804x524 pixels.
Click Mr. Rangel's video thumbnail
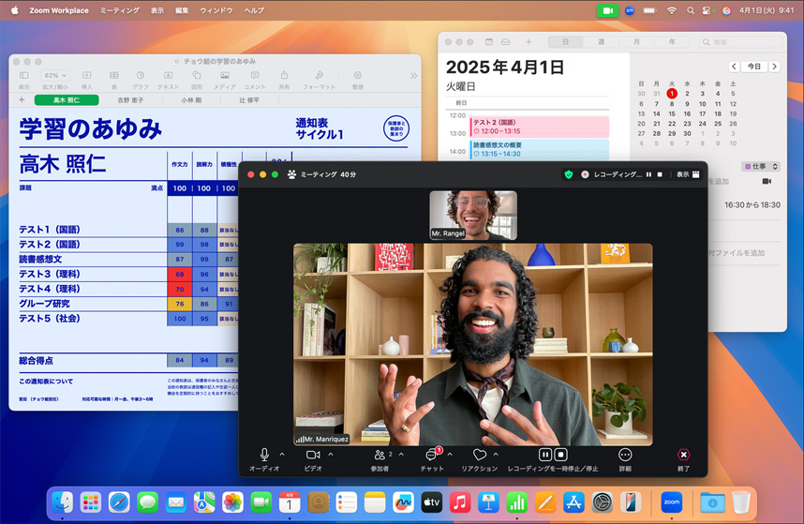point(472,215)
